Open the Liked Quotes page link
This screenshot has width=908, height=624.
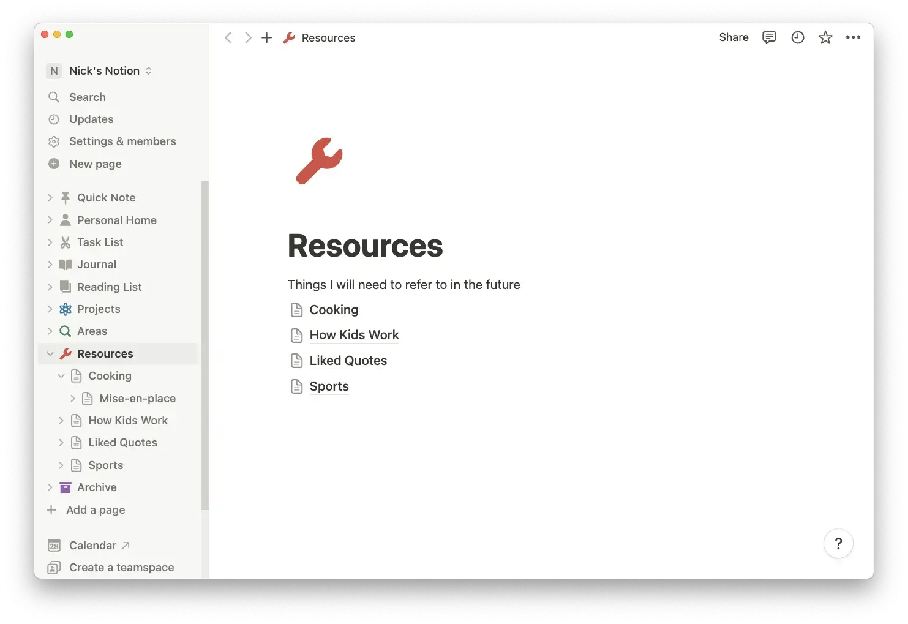point(348,361)
